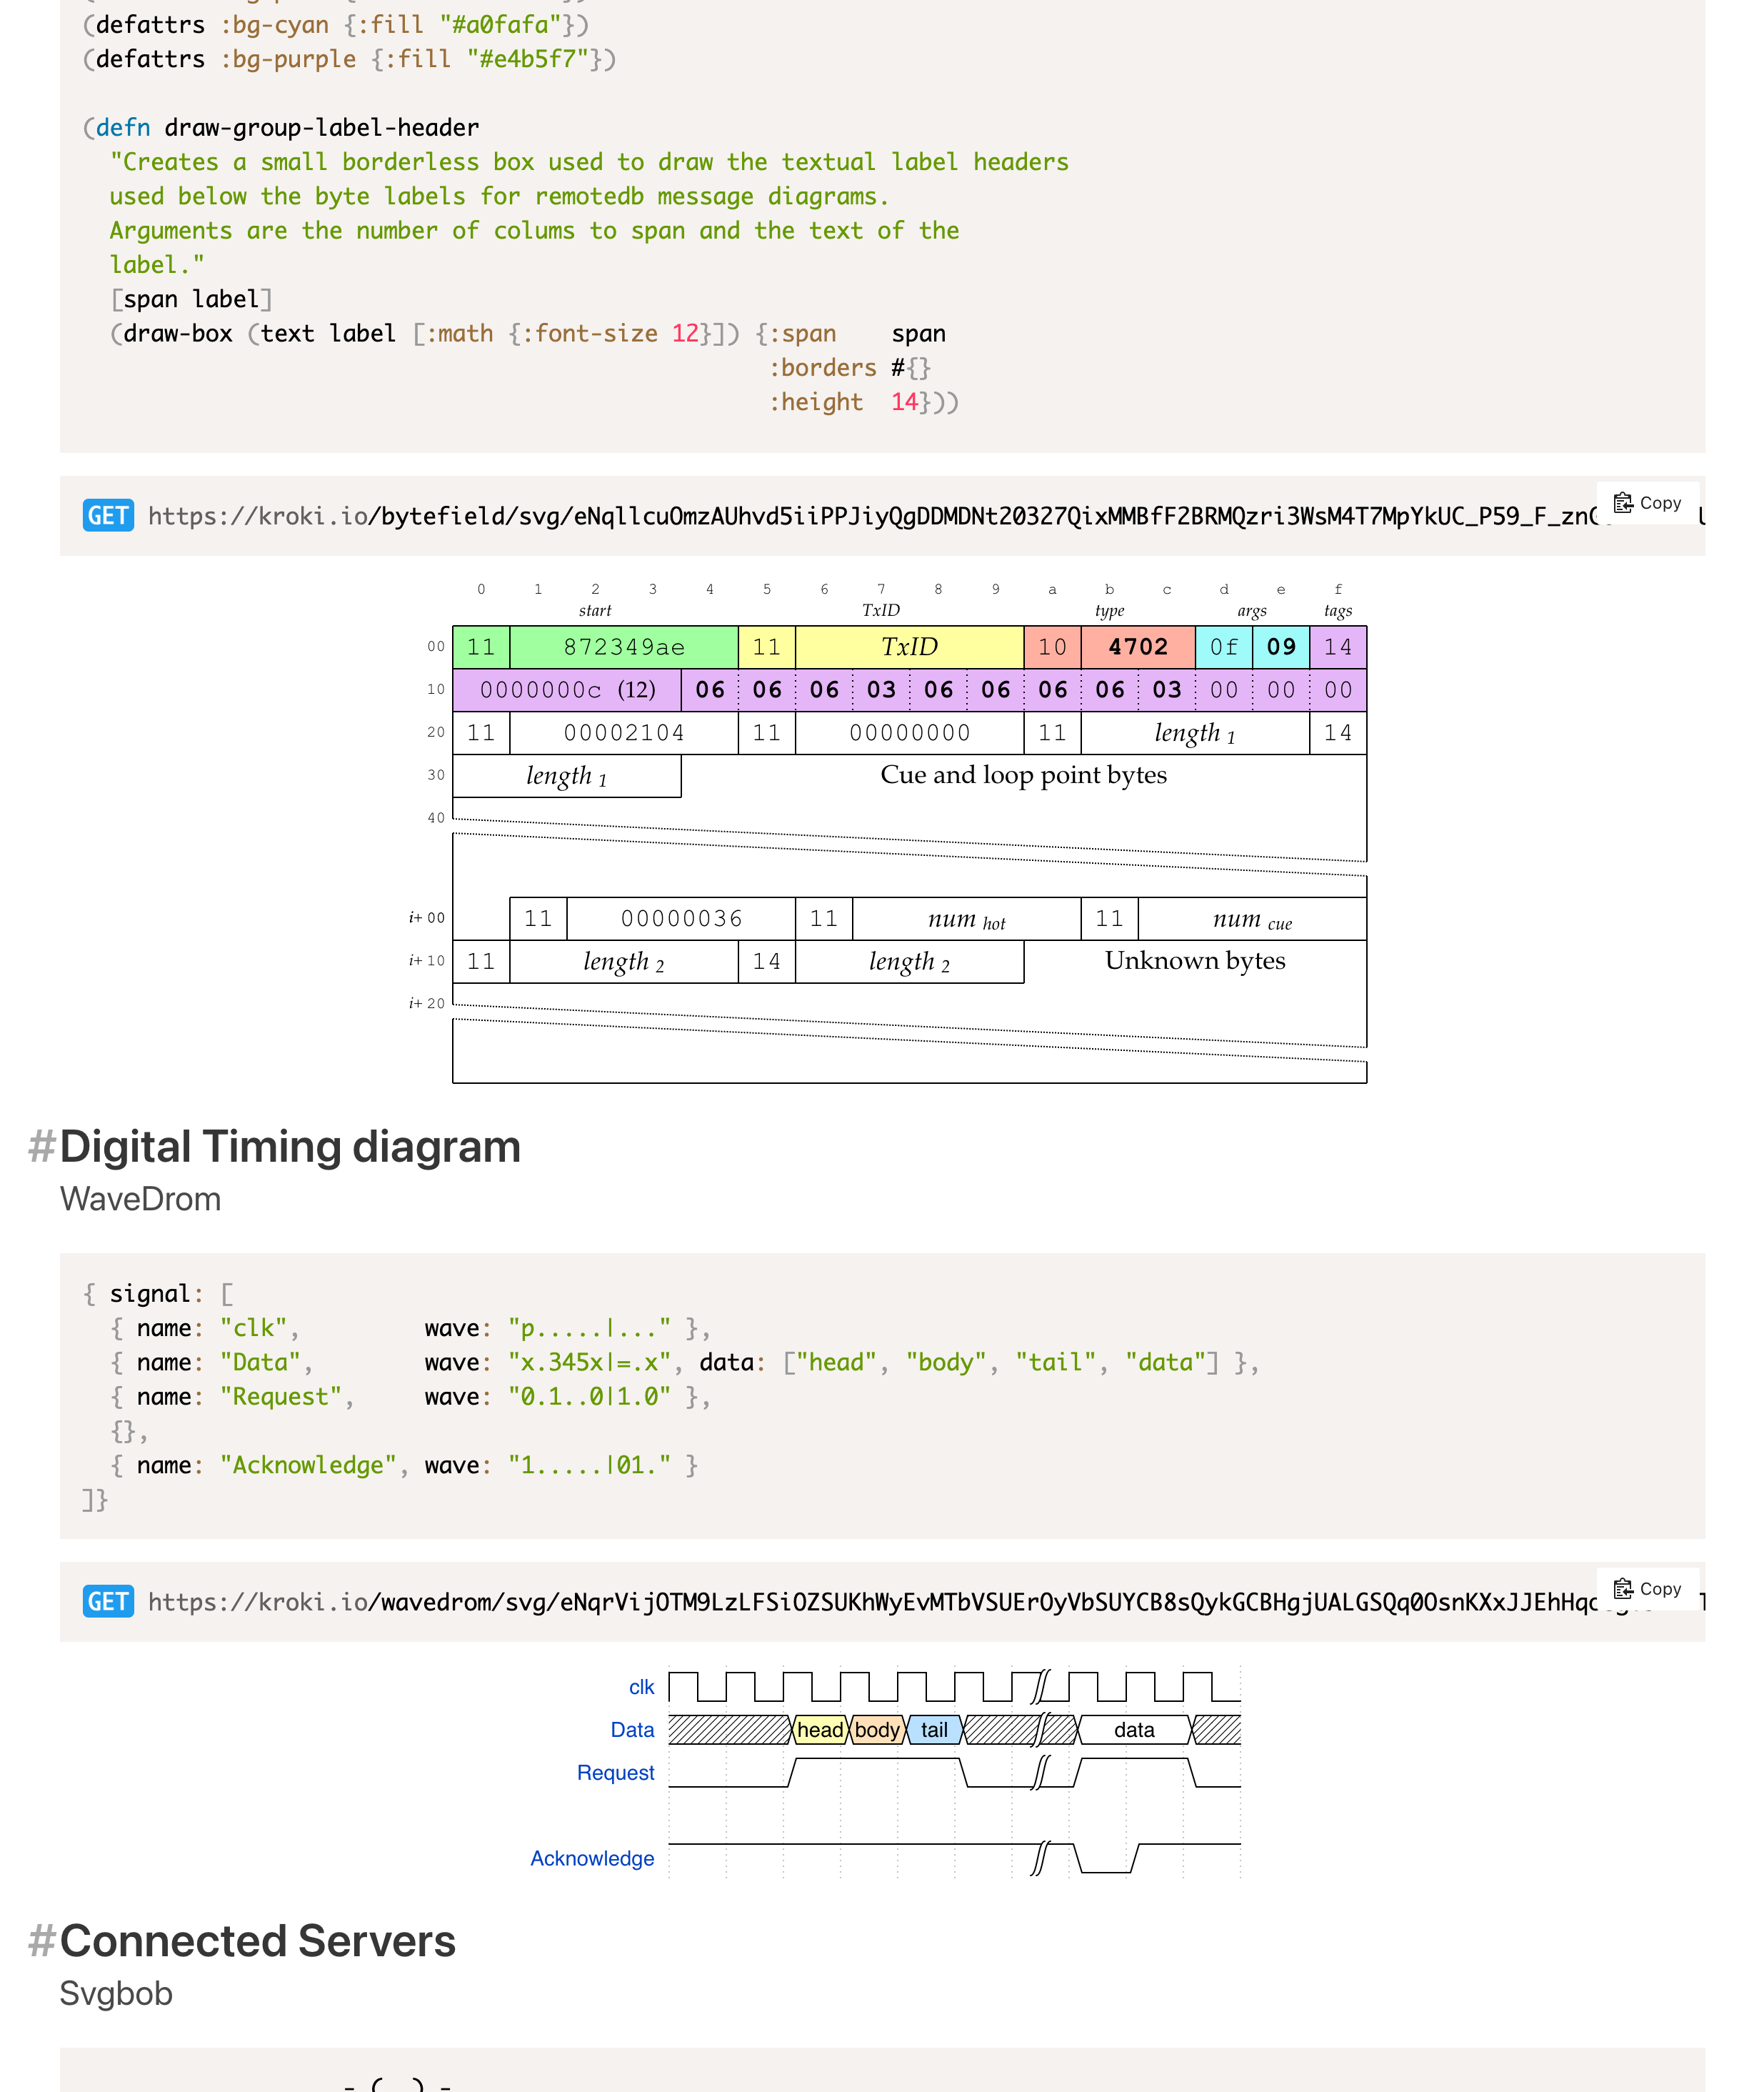This screenshot has height=2092, width=1764.
Task: Click the Svgbob subtitle text
Action: point(116,1994)
